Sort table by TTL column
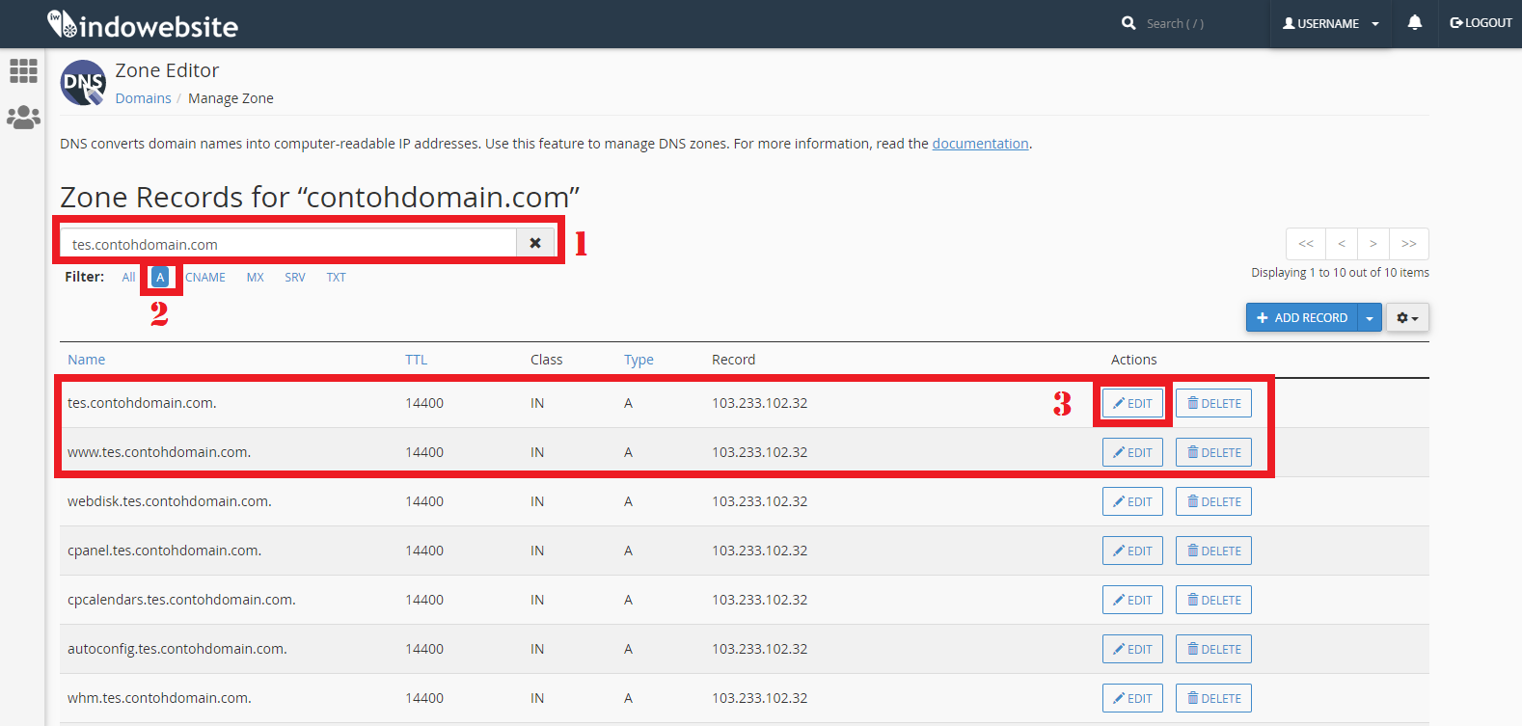Image resolution: width=1522 pixels, height=726 pixels. pyautogui.click(x=416, y=360)
